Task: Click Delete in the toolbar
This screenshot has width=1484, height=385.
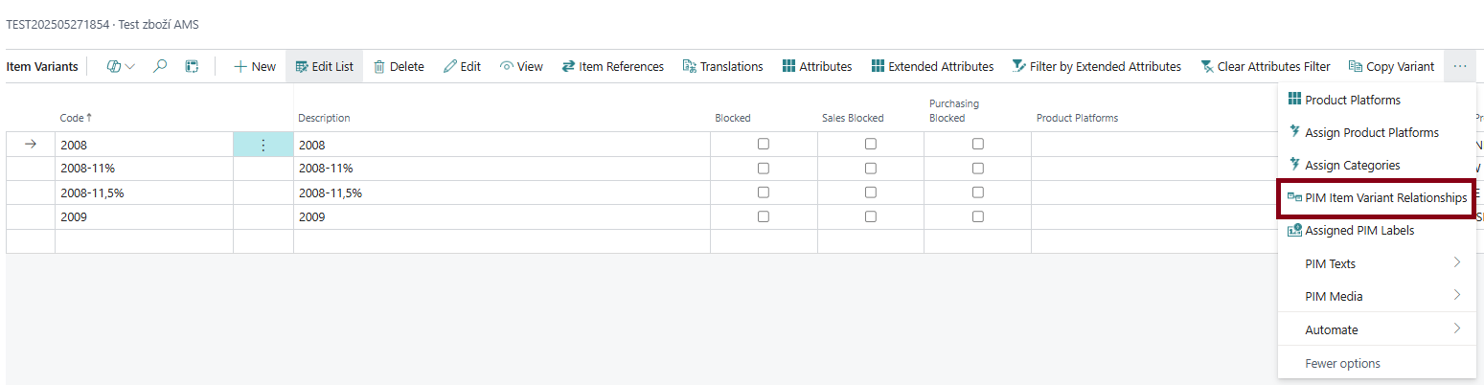Action: [x=399, y=66]
